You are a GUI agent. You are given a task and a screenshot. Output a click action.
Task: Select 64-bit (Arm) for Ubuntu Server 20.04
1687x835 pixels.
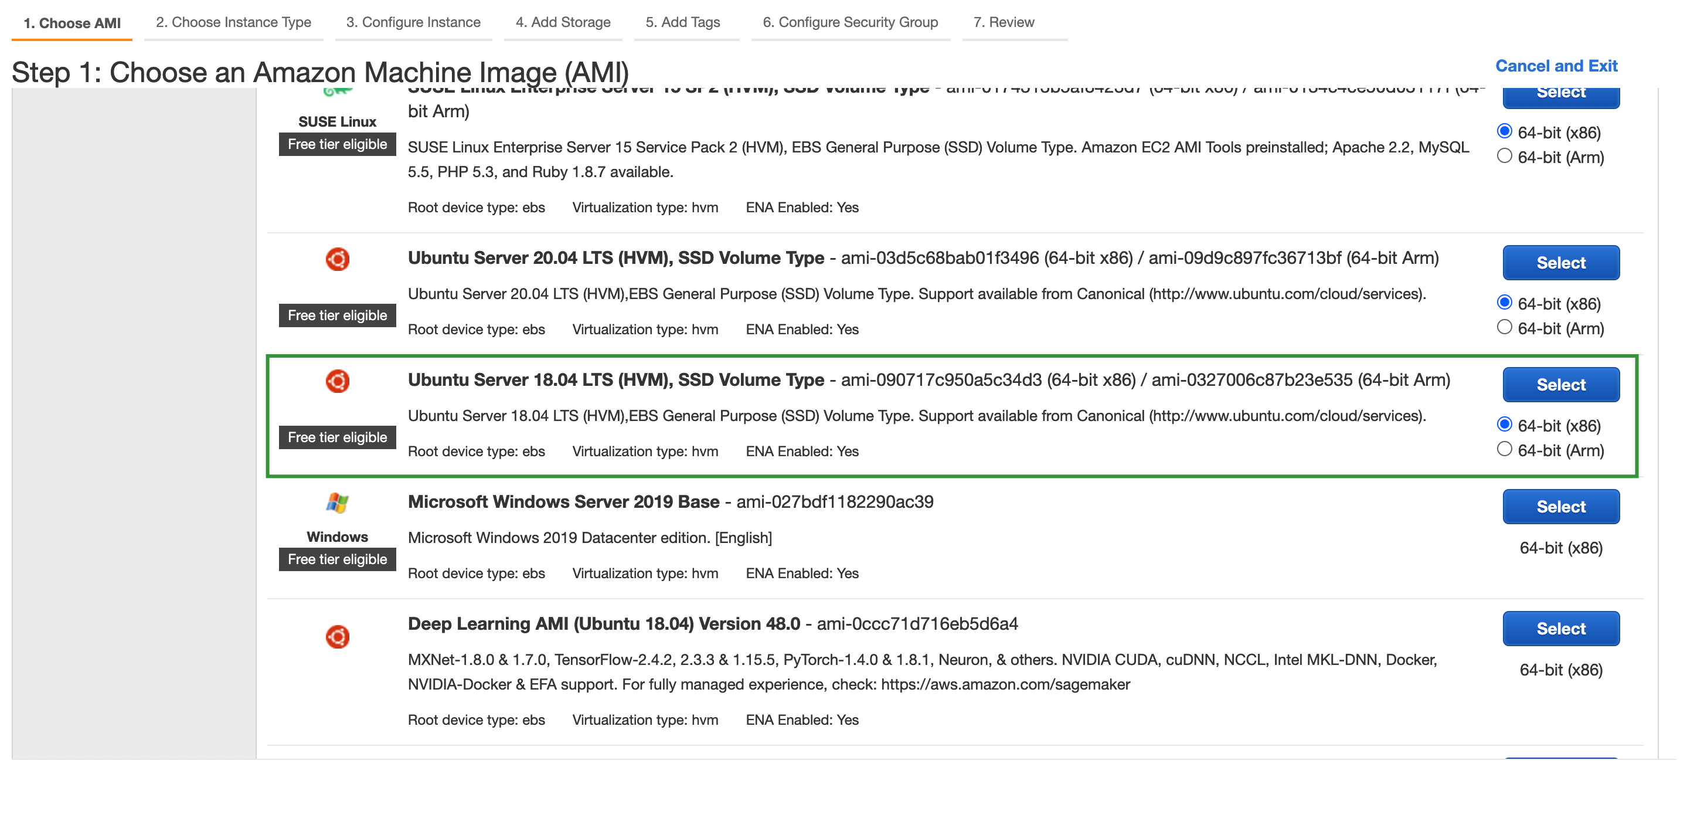pos(1504,327)
